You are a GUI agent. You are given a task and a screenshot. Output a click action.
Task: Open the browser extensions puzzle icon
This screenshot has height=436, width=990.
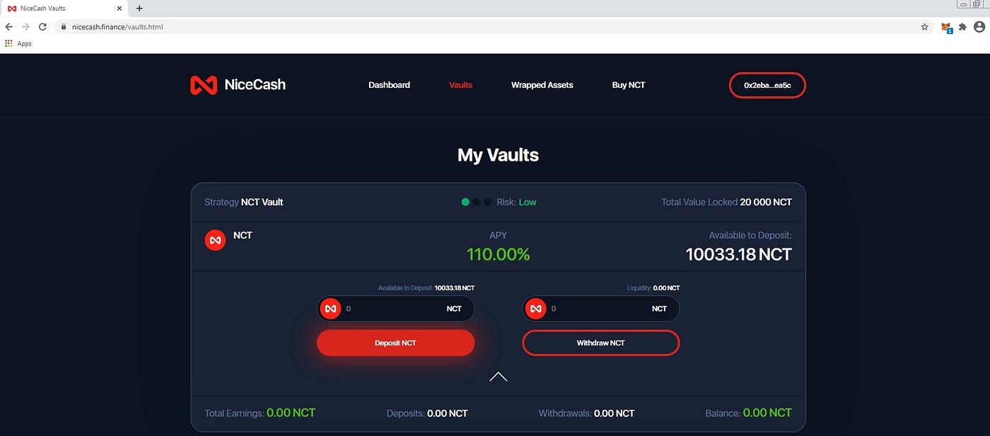pyautogui.click(x=962, y=27)
